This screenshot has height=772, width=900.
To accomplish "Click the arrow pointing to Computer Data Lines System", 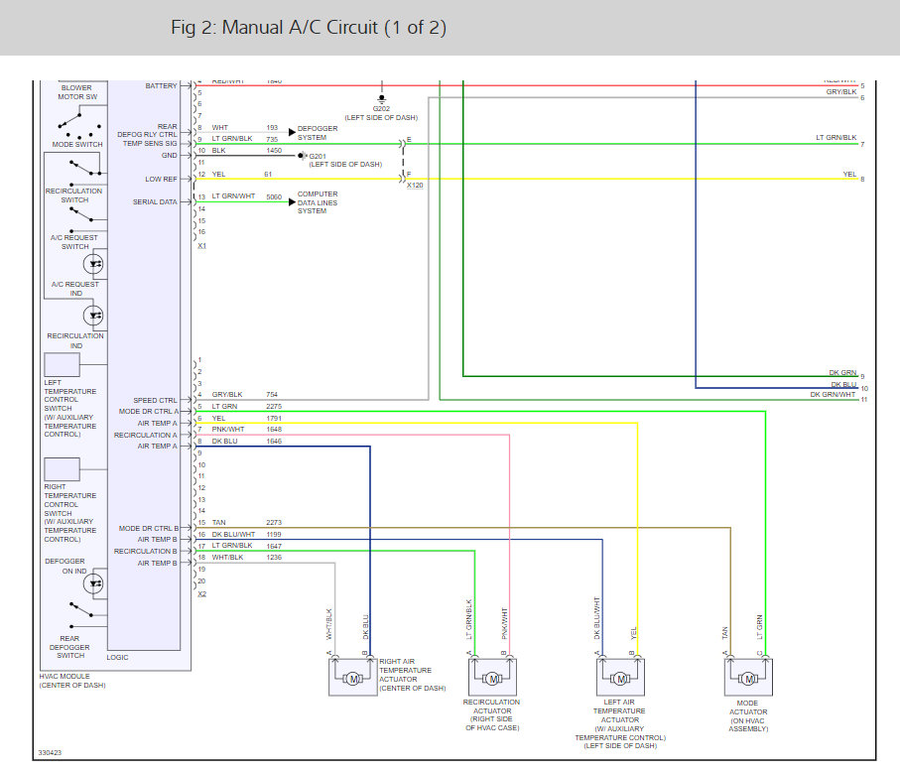I will click(292, 202).
